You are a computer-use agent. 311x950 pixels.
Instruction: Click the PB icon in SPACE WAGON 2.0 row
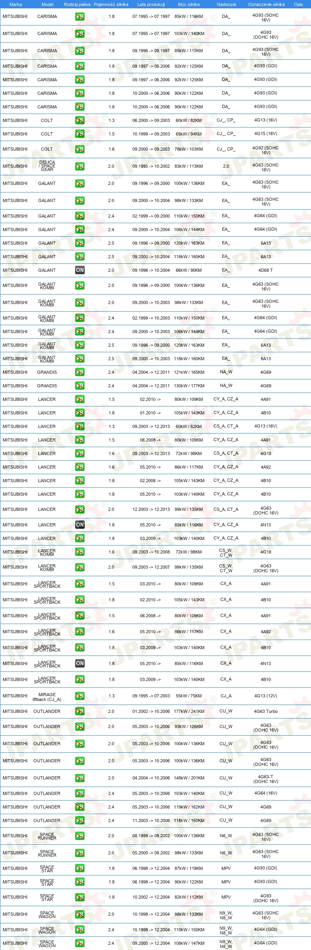click(x=80, y=914)
